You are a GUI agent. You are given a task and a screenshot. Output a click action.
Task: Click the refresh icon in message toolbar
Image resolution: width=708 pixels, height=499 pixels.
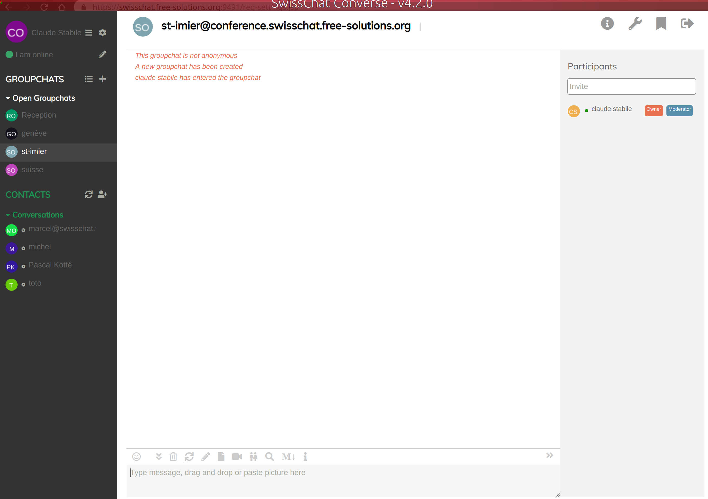[x=189, y=456]
